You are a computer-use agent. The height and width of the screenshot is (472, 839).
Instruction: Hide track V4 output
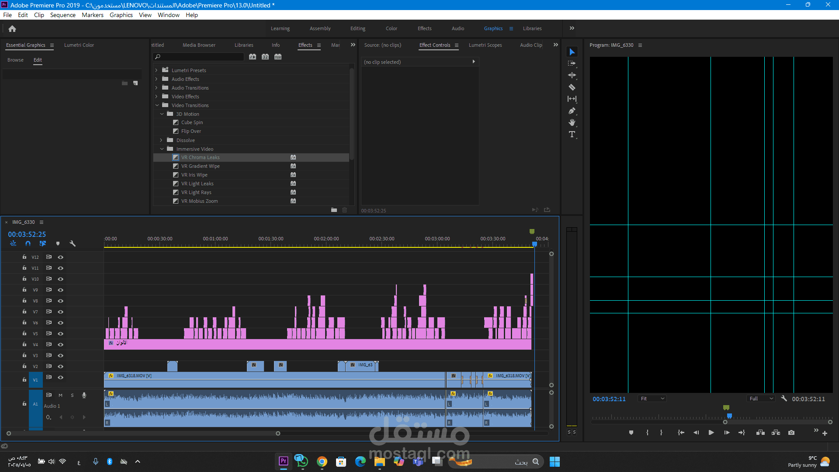coord(61,345)
